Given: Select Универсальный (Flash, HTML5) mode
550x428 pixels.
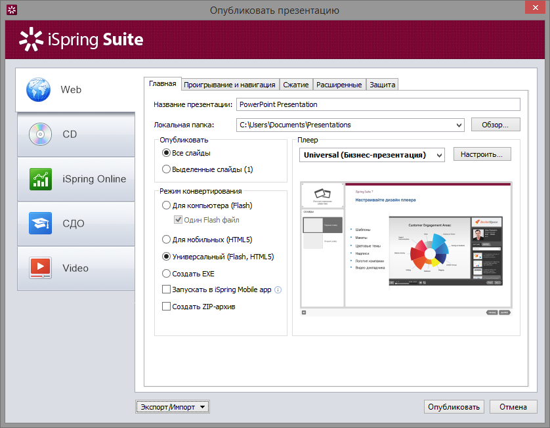Looking at the screenshot, I should point(166,257).
